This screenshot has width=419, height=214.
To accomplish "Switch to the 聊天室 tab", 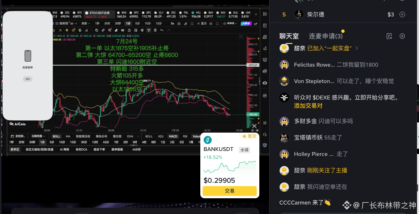I will (289, 36).
